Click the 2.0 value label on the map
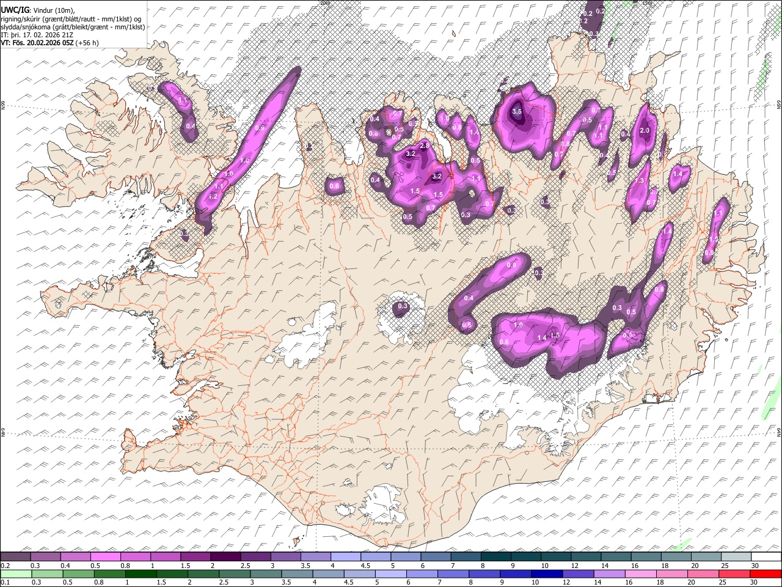 [x=645, y=130]
